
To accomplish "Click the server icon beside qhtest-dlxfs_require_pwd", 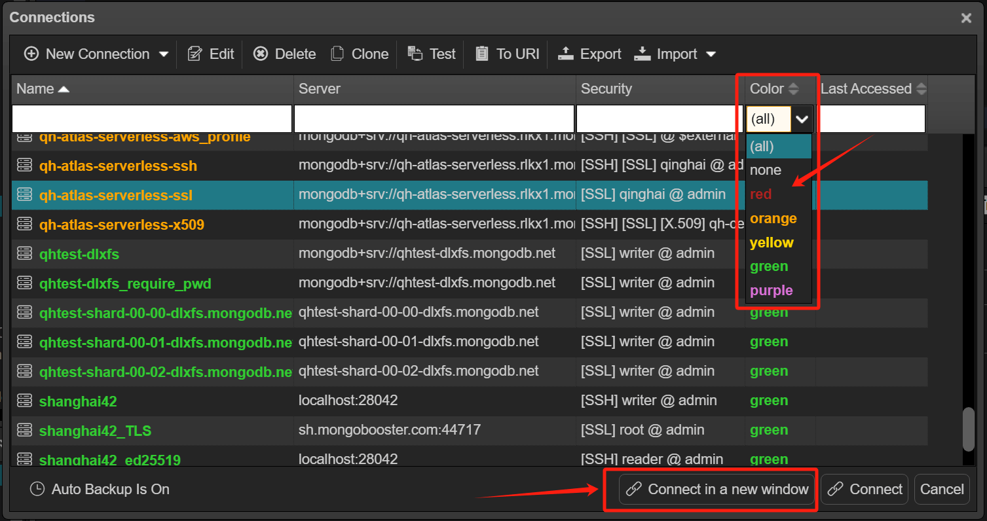I will tap(24, 283).
